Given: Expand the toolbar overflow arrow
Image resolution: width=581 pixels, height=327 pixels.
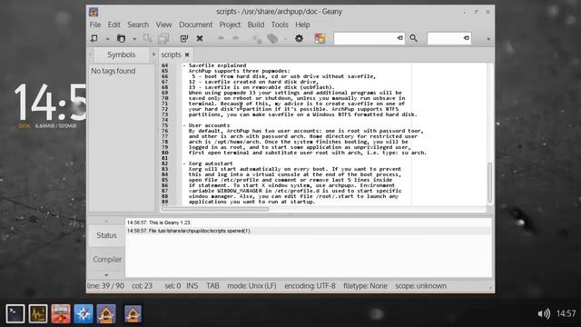Looking at the screenshot, I should [488, 39].
